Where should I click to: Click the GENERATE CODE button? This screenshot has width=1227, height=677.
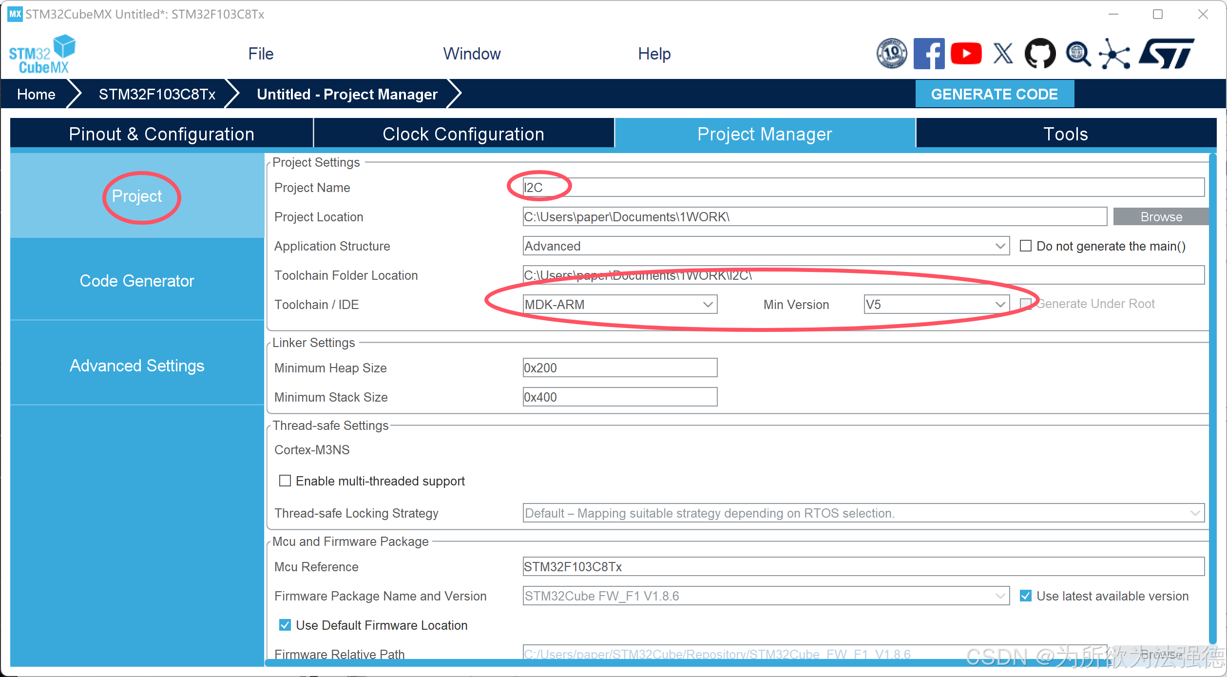pos(994,94)
